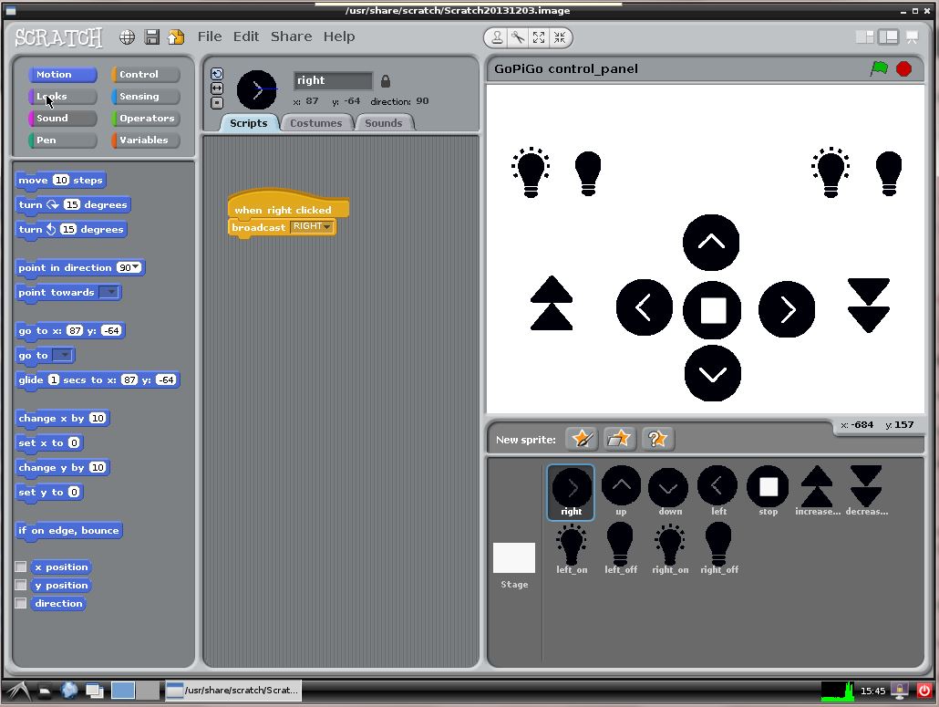Open the Looks block category

pyautogui.click(x=62, y=97)
